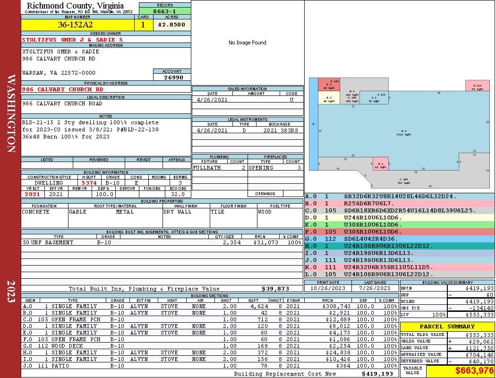The width and height of the screenshot is (496, 378).
Task: Click the PARCEL SUMMARY heading
Action: (447, 326)
